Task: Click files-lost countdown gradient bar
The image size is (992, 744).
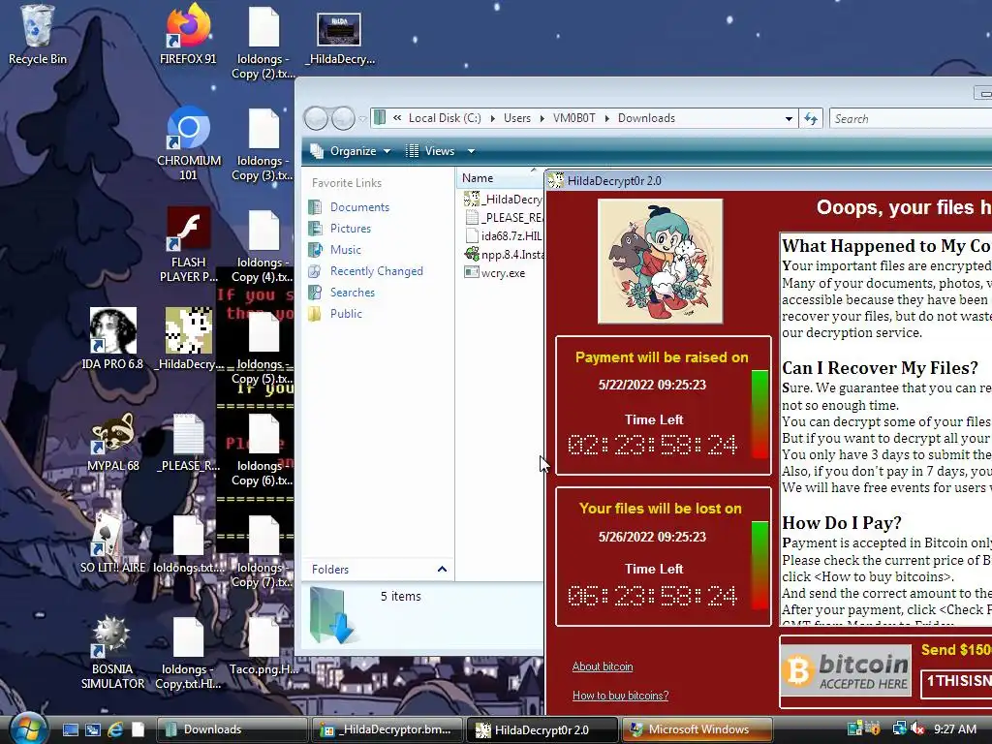Action: [x=759, y=565]
